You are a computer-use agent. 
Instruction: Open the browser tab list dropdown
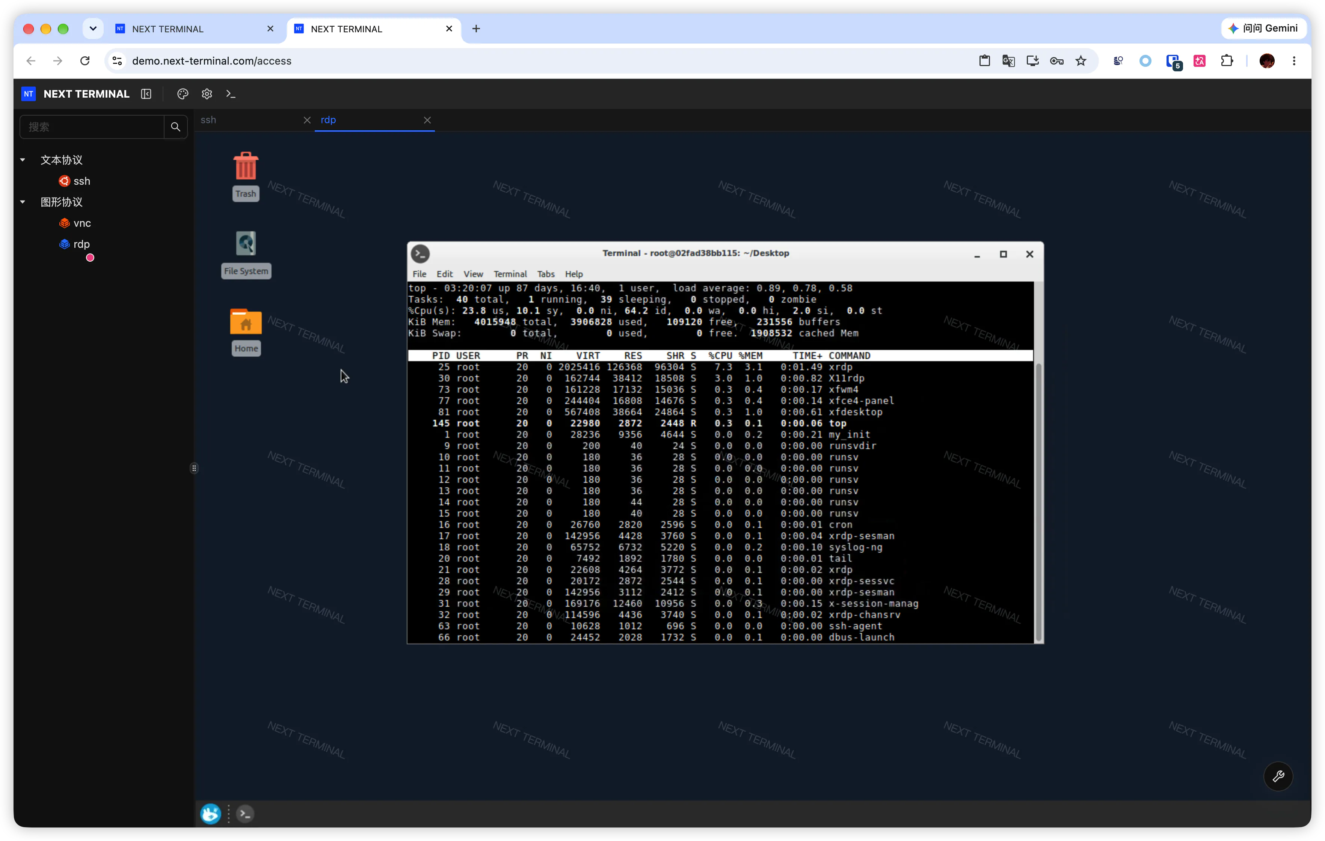(x=93, y=29)
